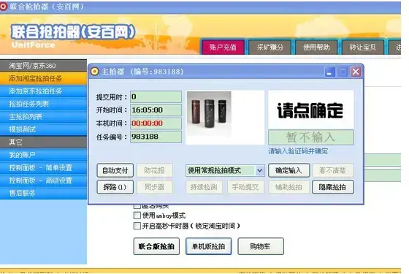Enable 使用anbuy模式 checkbox
The image size is (409, 274).
tap(137, 216)
